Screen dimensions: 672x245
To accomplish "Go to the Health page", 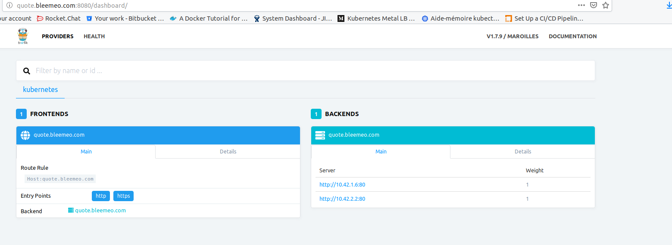I will click(94, 37).
